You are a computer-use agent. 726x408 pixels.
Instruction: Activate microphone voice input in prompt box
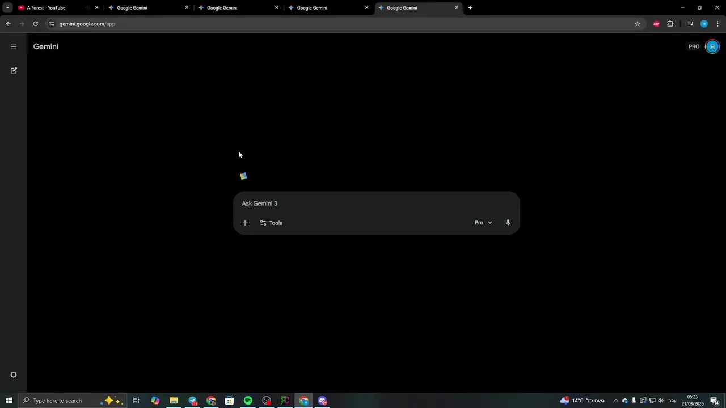[x=508, y=223]
